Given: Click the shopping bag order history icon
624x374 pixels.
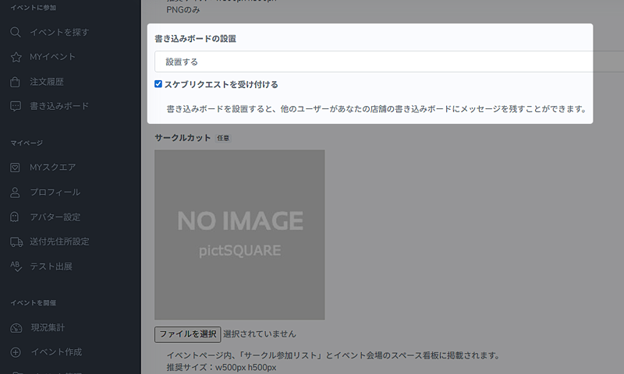Looking at the screenshot, I should click(x=16, y=81).
